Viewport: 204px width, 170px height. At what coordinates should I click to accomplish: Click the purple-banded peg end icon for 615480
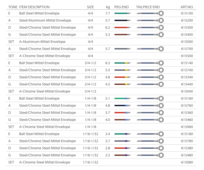122,155
